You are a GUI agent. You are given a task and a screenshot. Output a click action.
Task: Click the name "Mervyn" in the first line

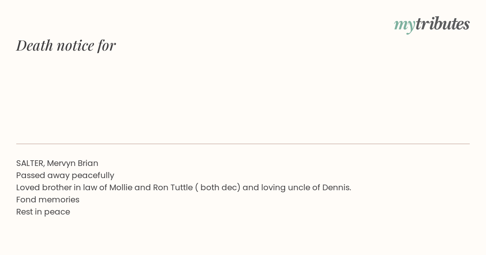click(61, 164)
